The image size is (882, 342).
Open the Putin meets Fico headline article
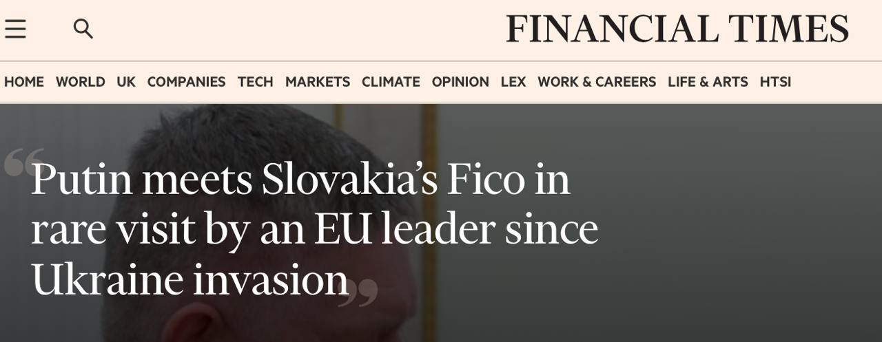click(x=300, y=180)
